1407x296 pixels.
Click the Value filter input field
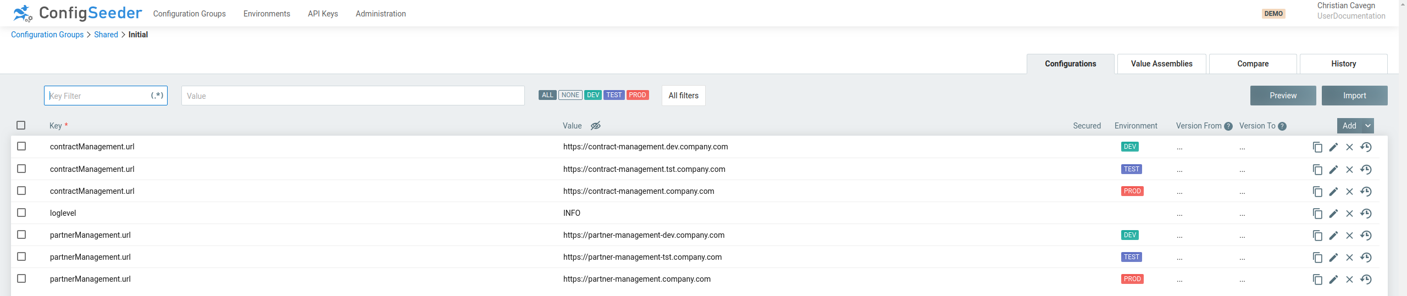tap(353, 96)
